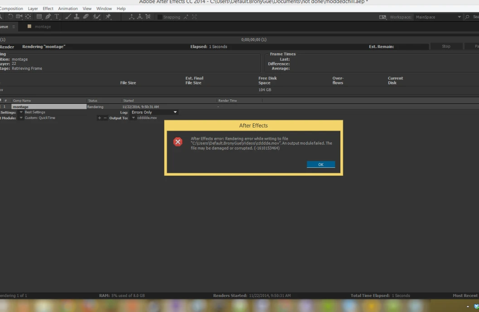Open the Log Errors Only dropdown

click(x=154, y=112)
